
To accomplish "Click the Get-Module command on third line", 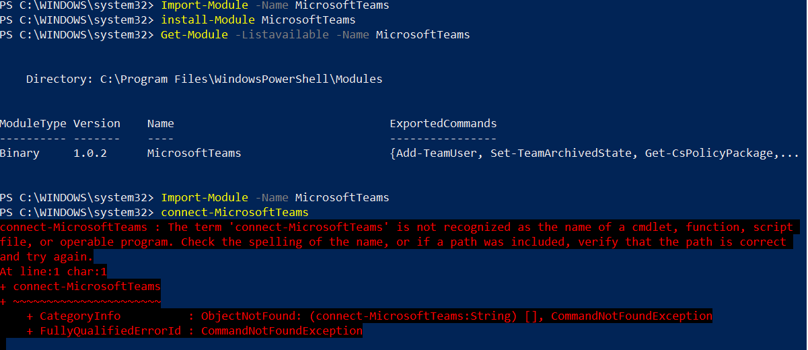I will click(194, 34).
